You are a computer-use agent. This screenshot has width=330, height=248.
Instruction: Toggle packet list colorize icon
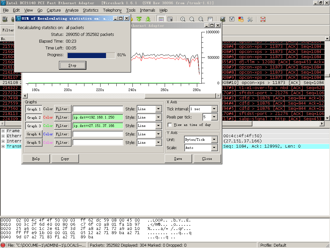pyautogui.click(x=161, y=19)
